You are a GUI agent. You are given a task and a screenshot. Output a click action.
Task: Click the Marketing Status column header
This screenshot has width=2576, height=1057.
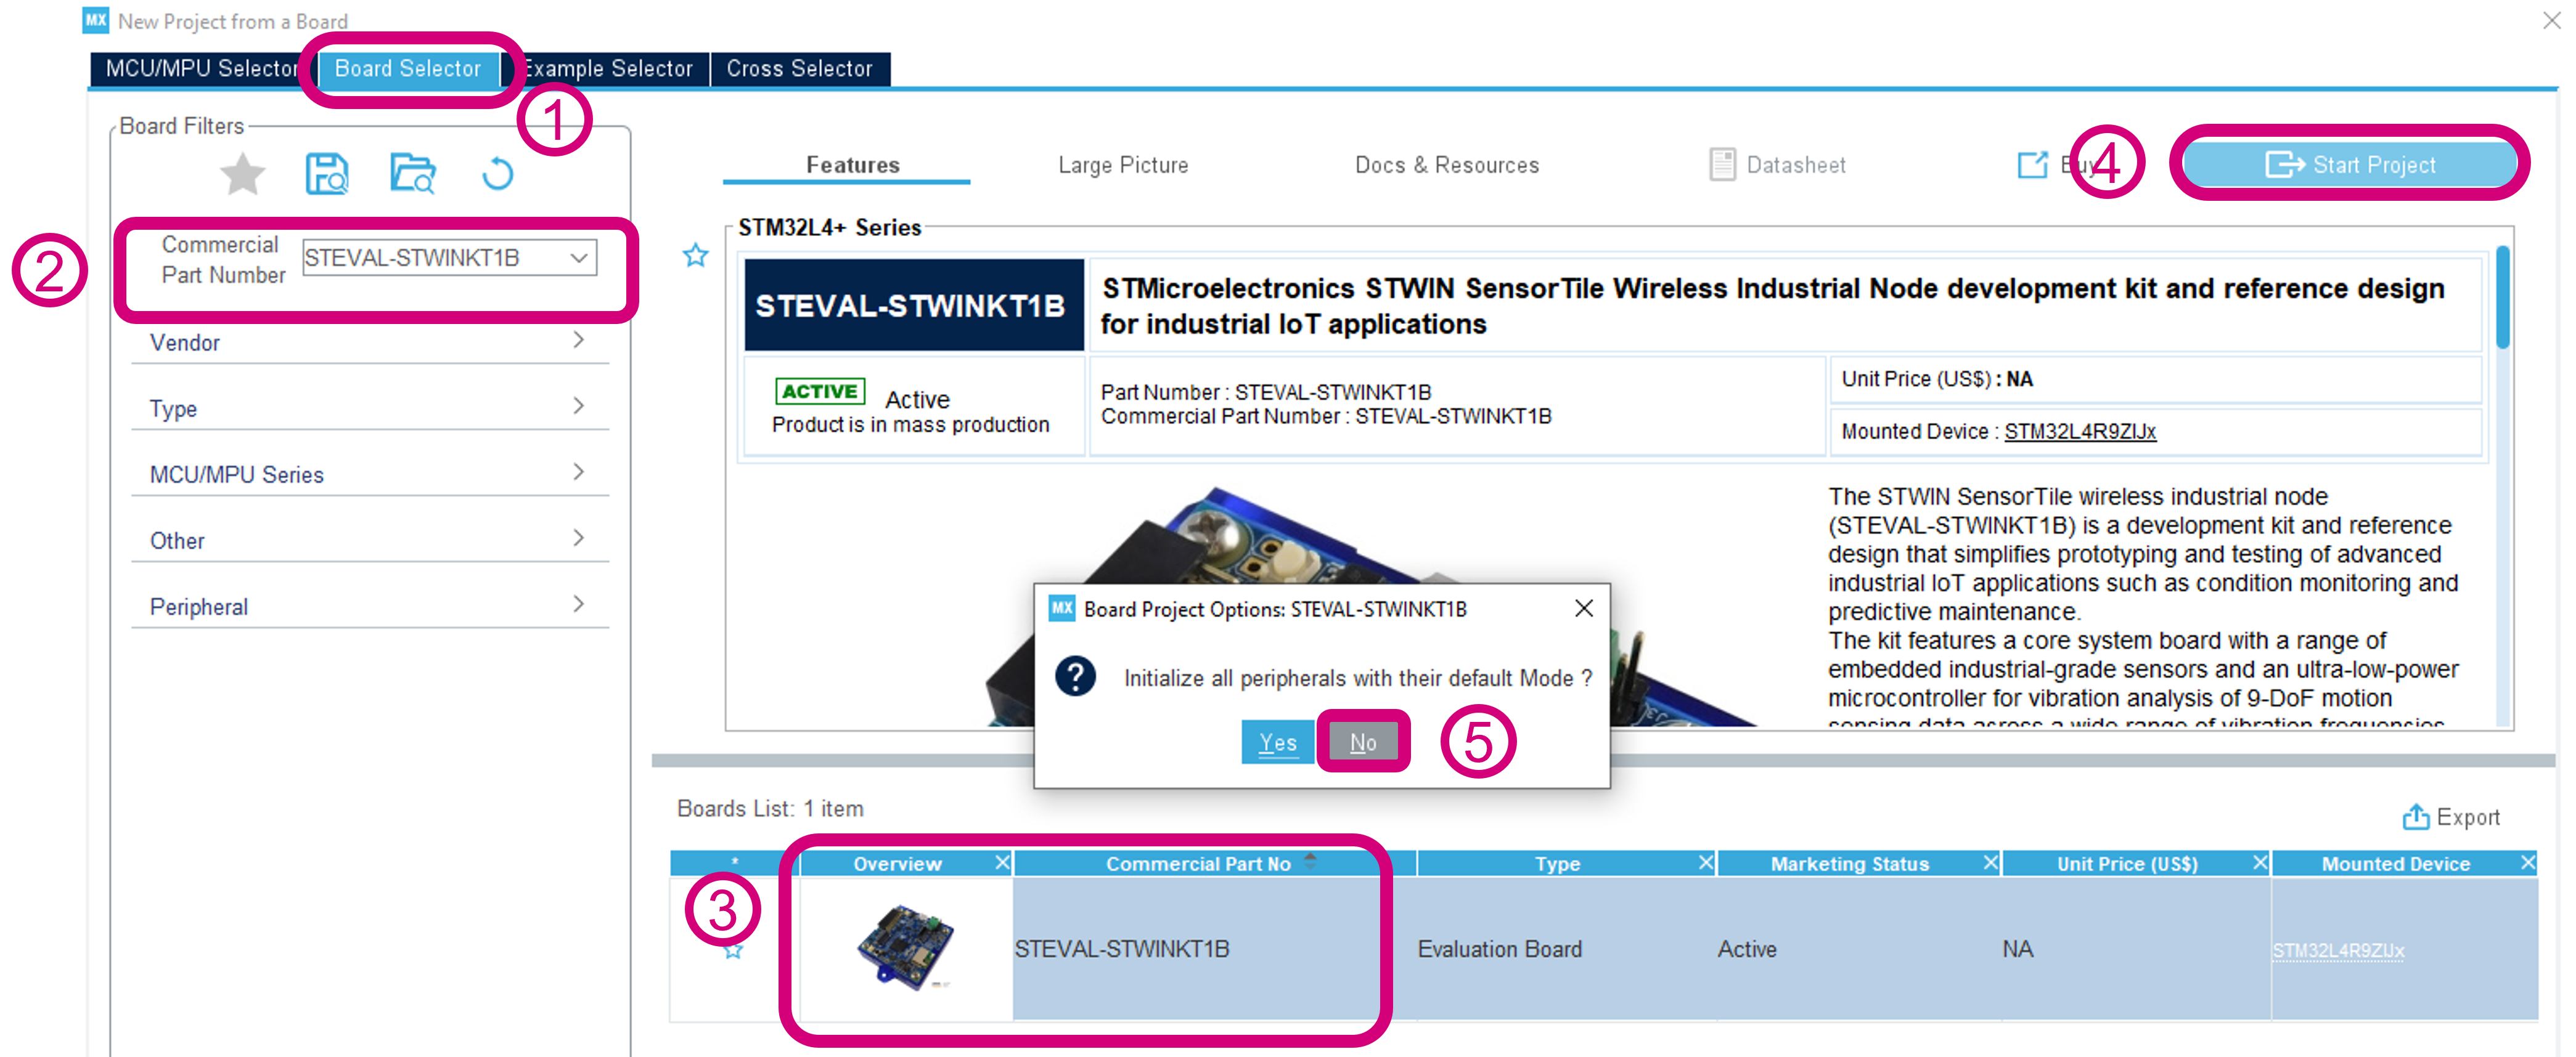(1849, 864)
